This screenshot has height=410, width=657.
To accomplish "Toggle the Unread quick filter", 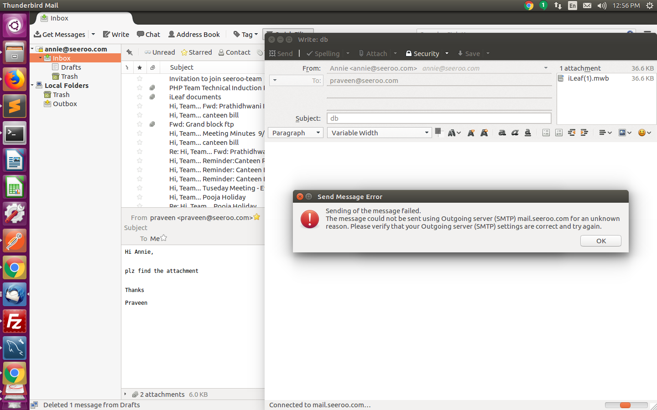I will click(x=160, y=52).
